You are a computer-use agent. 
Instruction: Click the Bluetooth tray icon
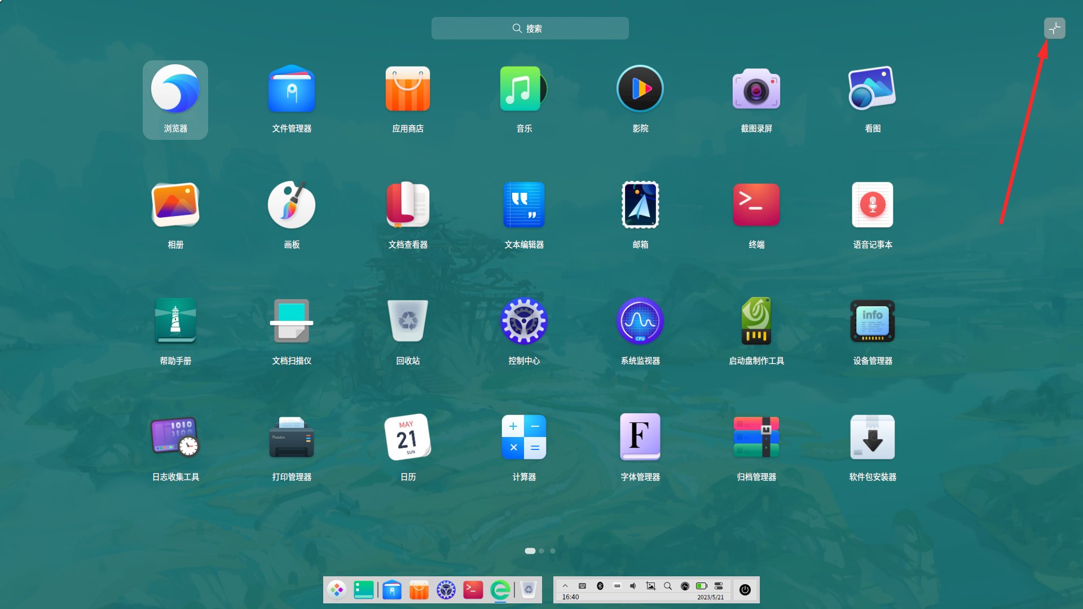click(x=600, y=586)
